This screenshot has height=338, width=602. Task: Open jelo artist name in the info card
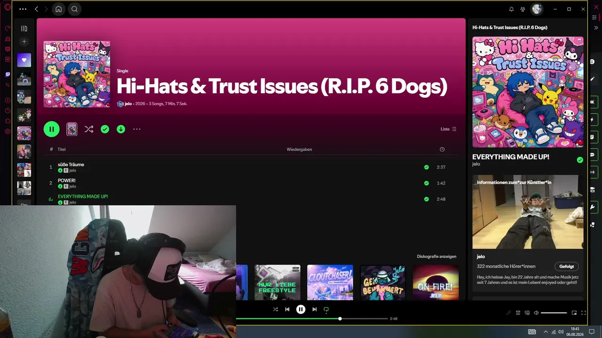[x=481, y=256]
